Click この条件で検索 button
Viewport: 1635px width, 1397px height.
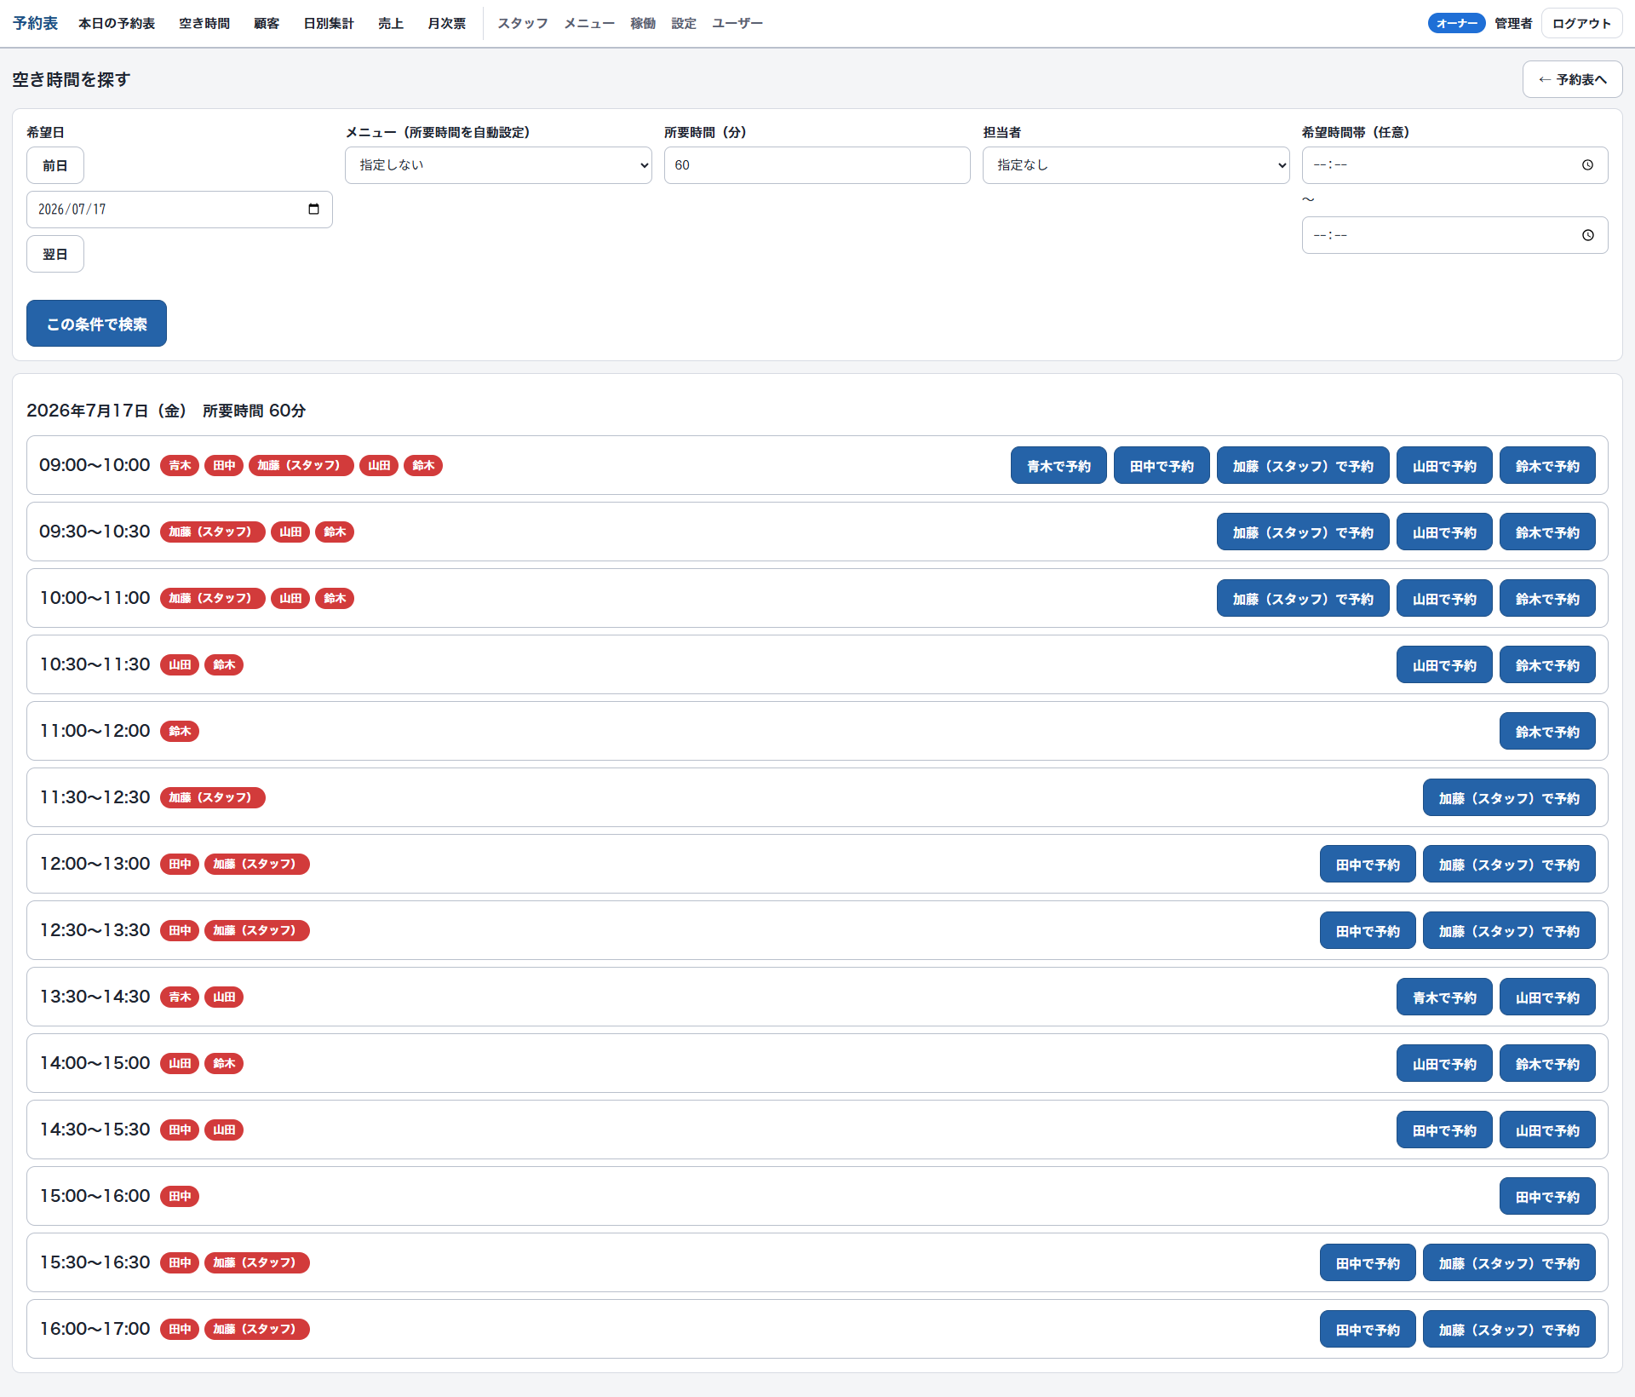[x=96, y=324]
